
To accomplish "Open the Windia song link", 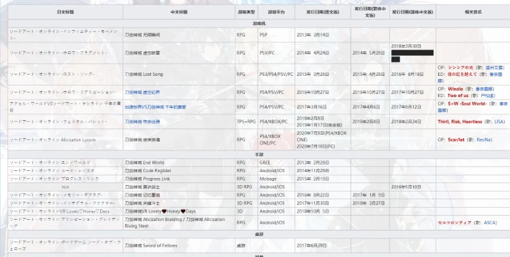I will point(455,89).
